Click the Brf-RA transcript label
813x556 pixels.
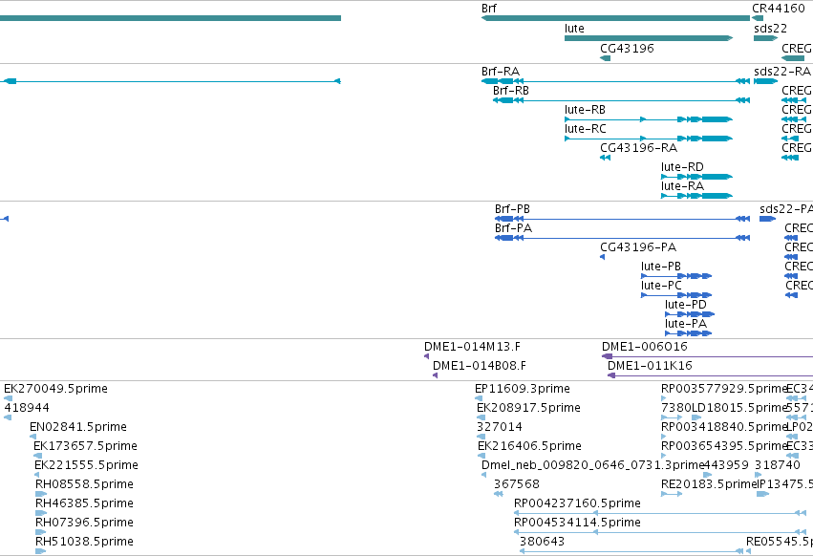click(x=501, y=71)
